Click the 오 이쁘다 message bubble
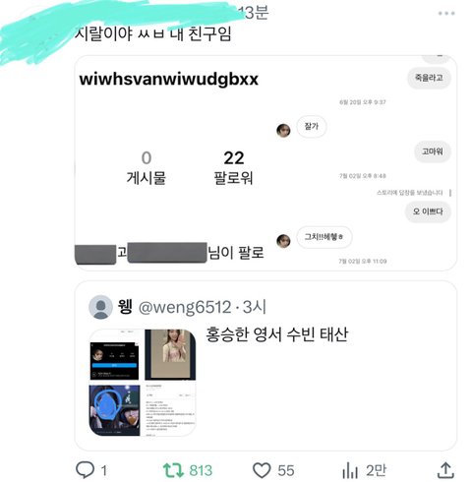The height and width of the screenshot is (482, 472). coord(428,211)
